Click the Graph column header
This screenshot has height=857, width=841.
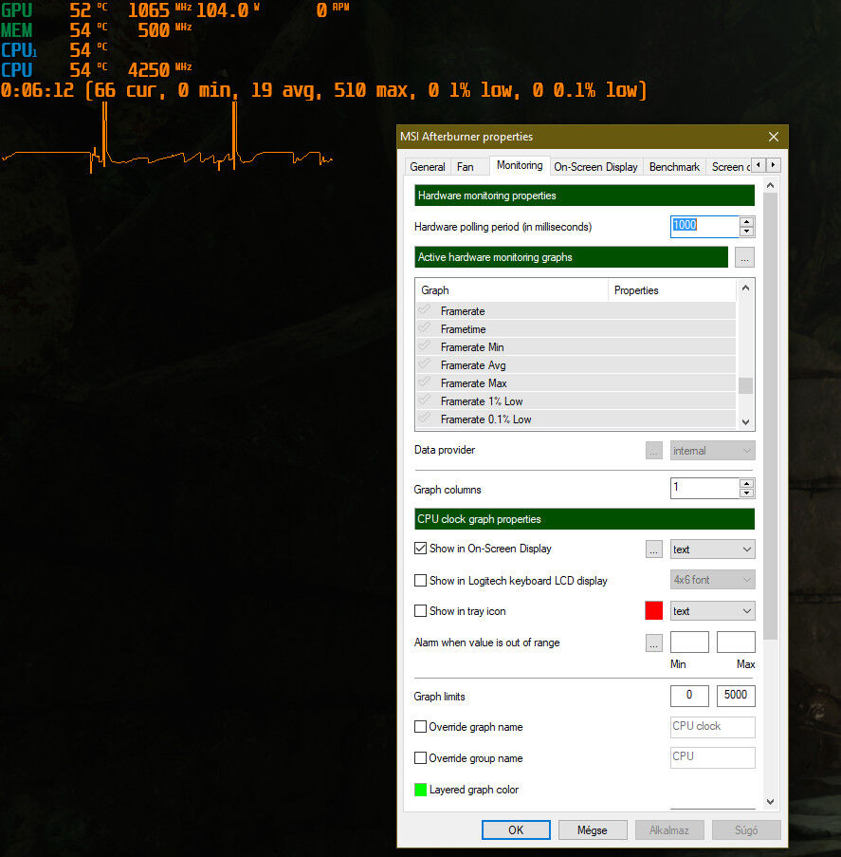pos(512,290)
